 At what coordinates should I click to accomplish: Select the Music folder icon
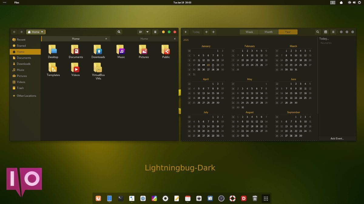121,50
